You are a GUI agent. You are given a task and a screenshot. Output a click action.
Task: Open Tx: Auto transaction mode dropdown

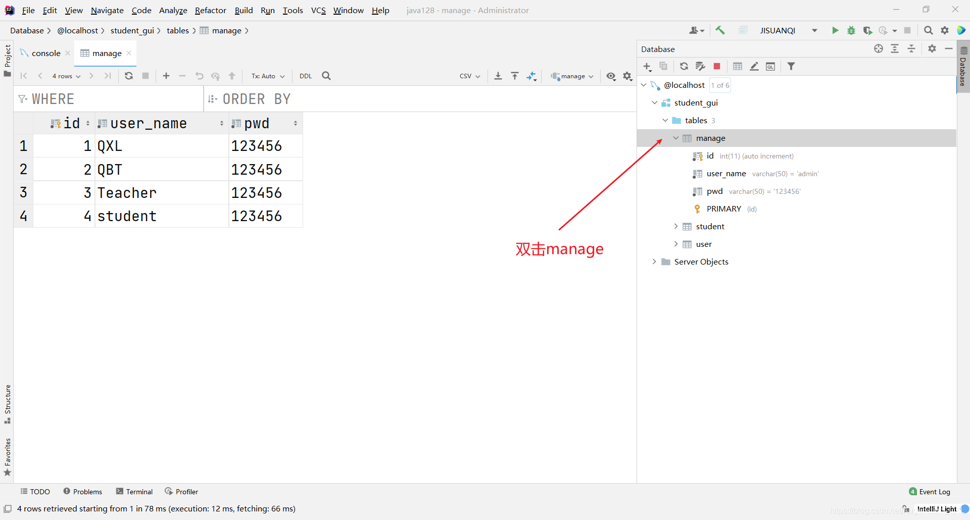pyautogui.click(x=268, y=76)
